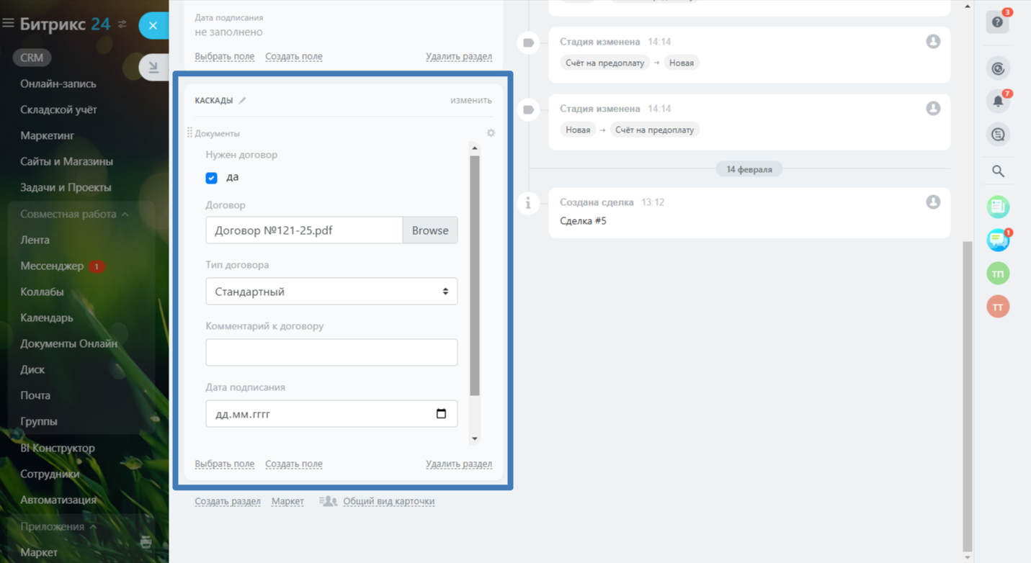Click the collapse arrow button below the blue close button
This screenshot has width=1031, height=563.
pyautogui.click(x=153, y=67)
